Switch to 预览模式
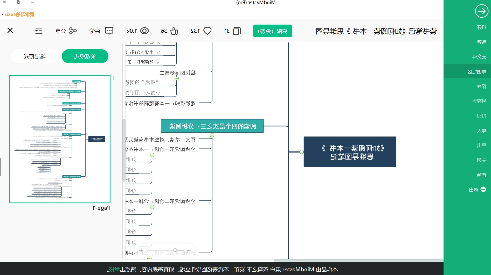The image size is (491, 275). click(85, 56)
